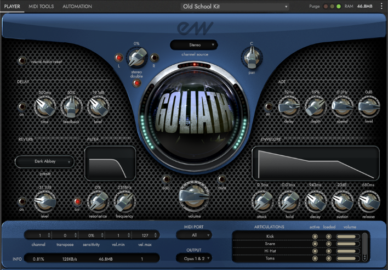Click the mute button

[221, 179]
